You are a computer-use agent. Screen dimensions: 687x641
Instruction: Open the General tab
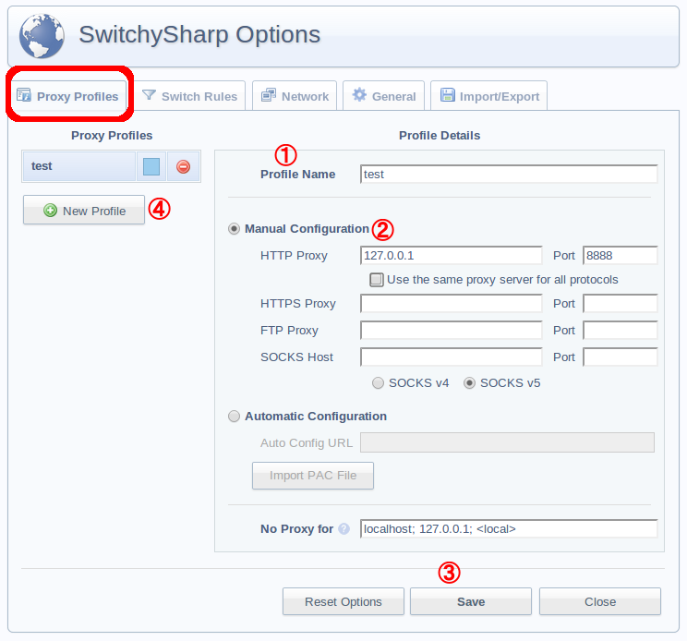pyautogui.click(x=383, y=96)
